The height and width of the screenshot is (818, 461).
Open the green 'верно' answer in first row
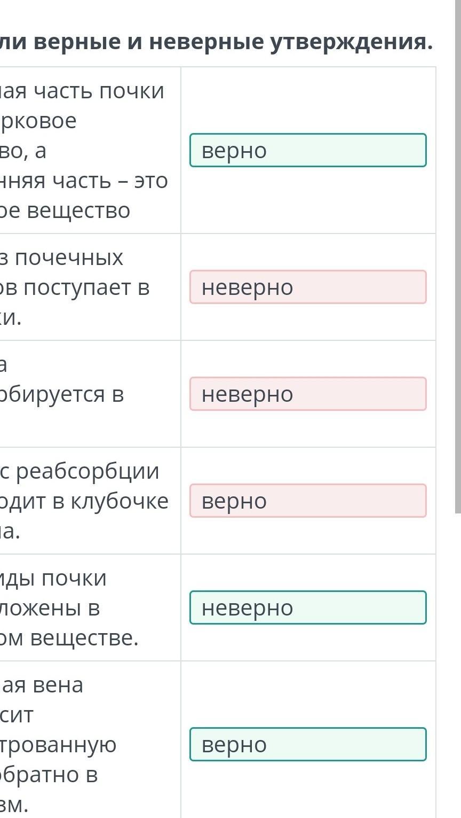click(308, 150)
